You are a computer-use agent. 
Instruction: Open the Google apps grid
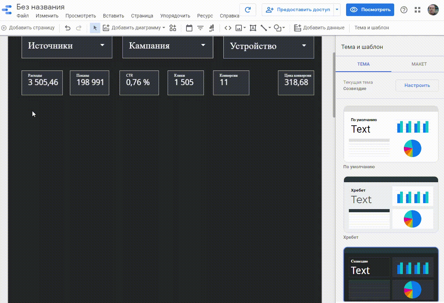click(418, 10)
